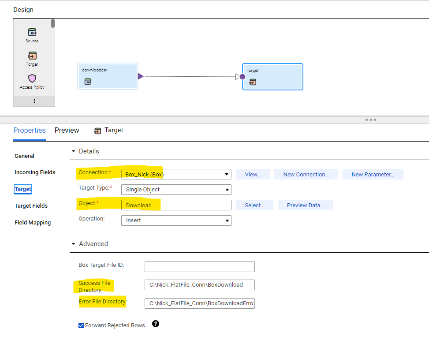Open the Target Fields section
This screenshot has width=429, height=340.
click(x=31, y=206)
